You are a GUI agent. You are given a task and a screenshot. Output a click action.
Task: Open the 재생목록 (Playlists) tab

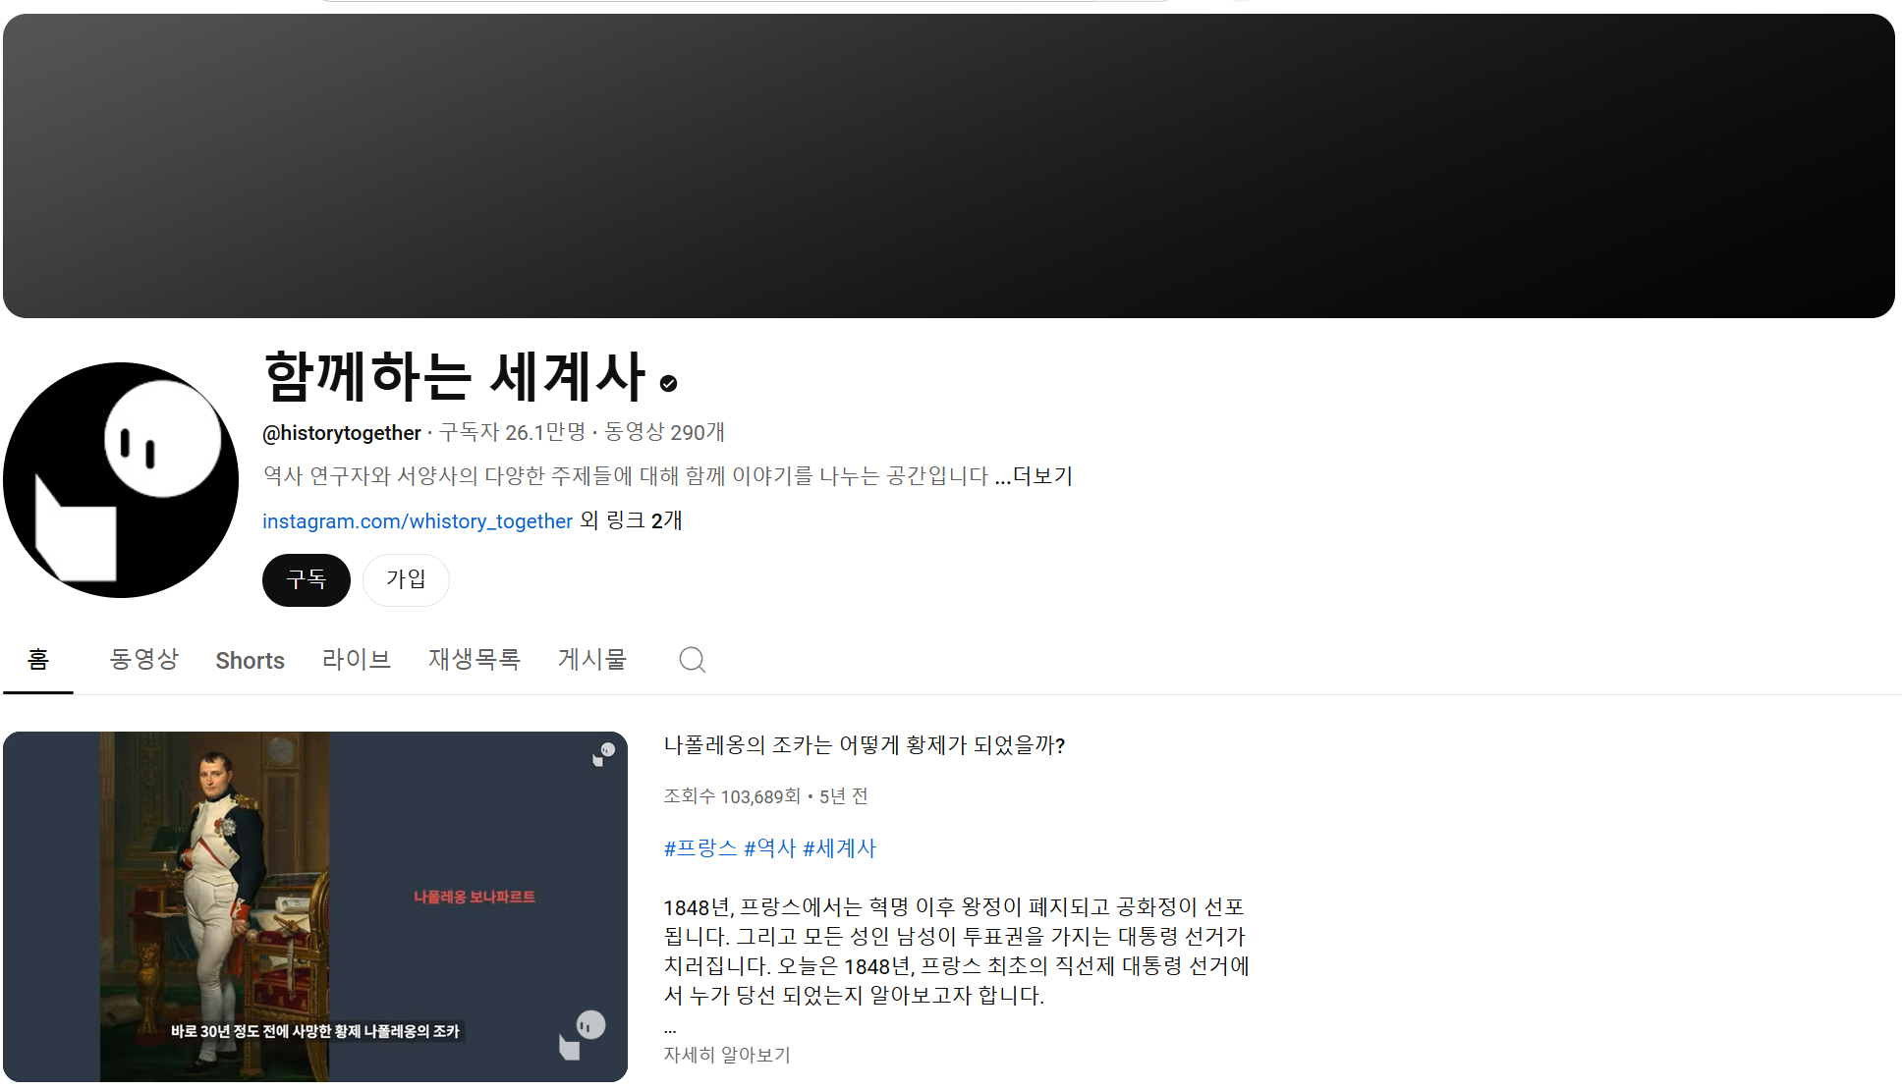[x=475, y=660]
